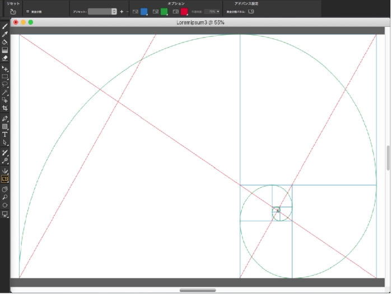Select the Crop tool
Viewport: 392px width, 294px height.
5,107
